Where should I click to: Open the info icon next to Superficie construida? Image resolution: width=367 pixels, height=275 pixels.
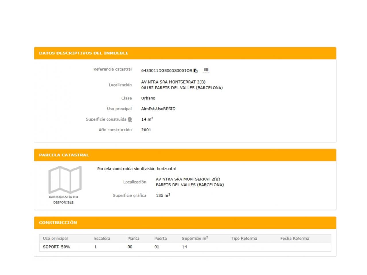click(x=130, y=119)
